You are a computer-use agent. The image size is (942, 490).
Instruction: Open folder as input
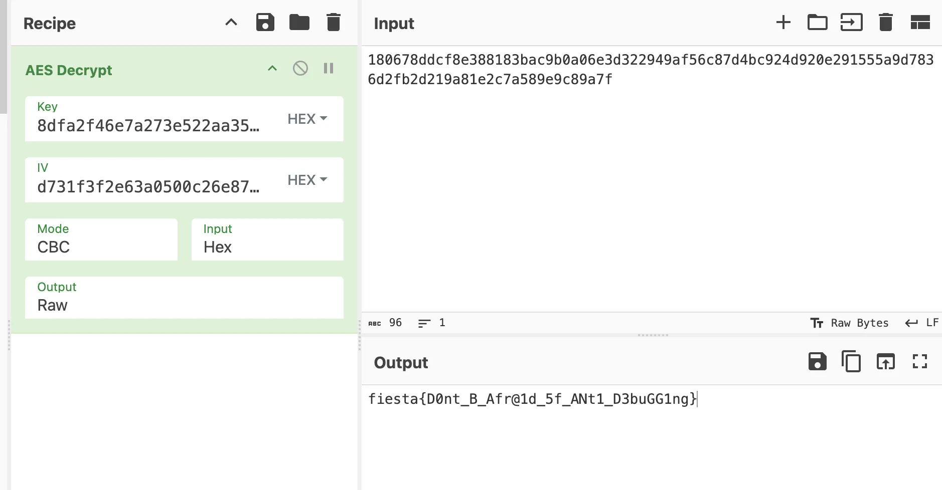click(x=817, y=23)
